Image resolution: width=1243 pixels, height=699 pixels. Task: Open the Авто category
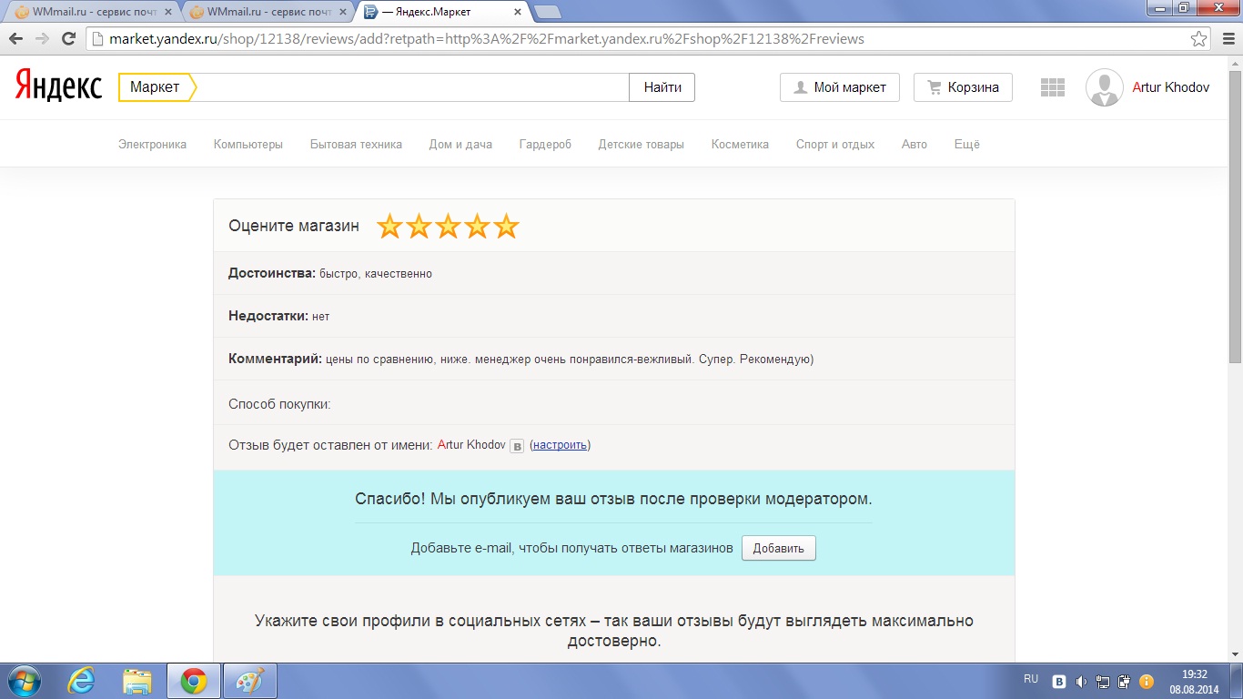tap(915, 144)
